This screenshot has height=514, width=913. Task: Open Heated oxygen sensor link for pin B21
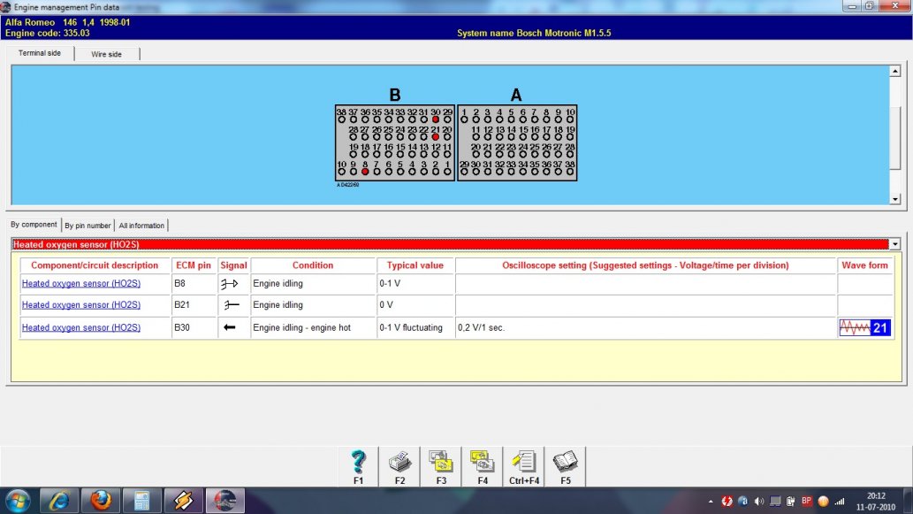coord(80,305)
